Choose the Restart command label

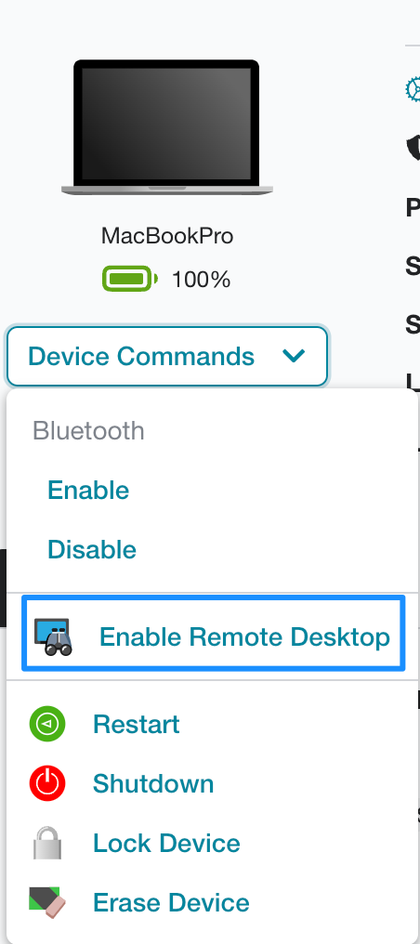(137, 724)
